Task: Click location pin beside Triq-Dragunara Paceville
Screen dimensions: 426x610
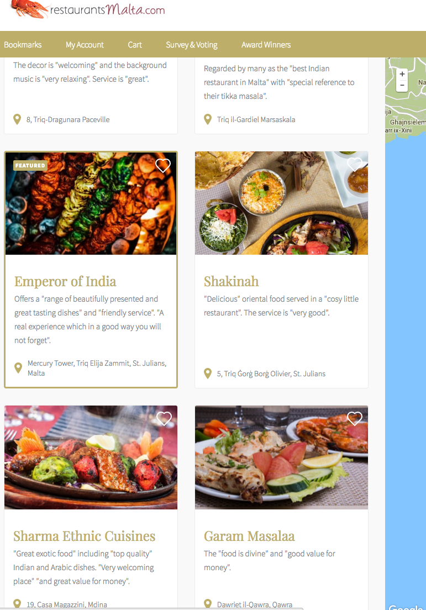Action: tap(17, 119)
